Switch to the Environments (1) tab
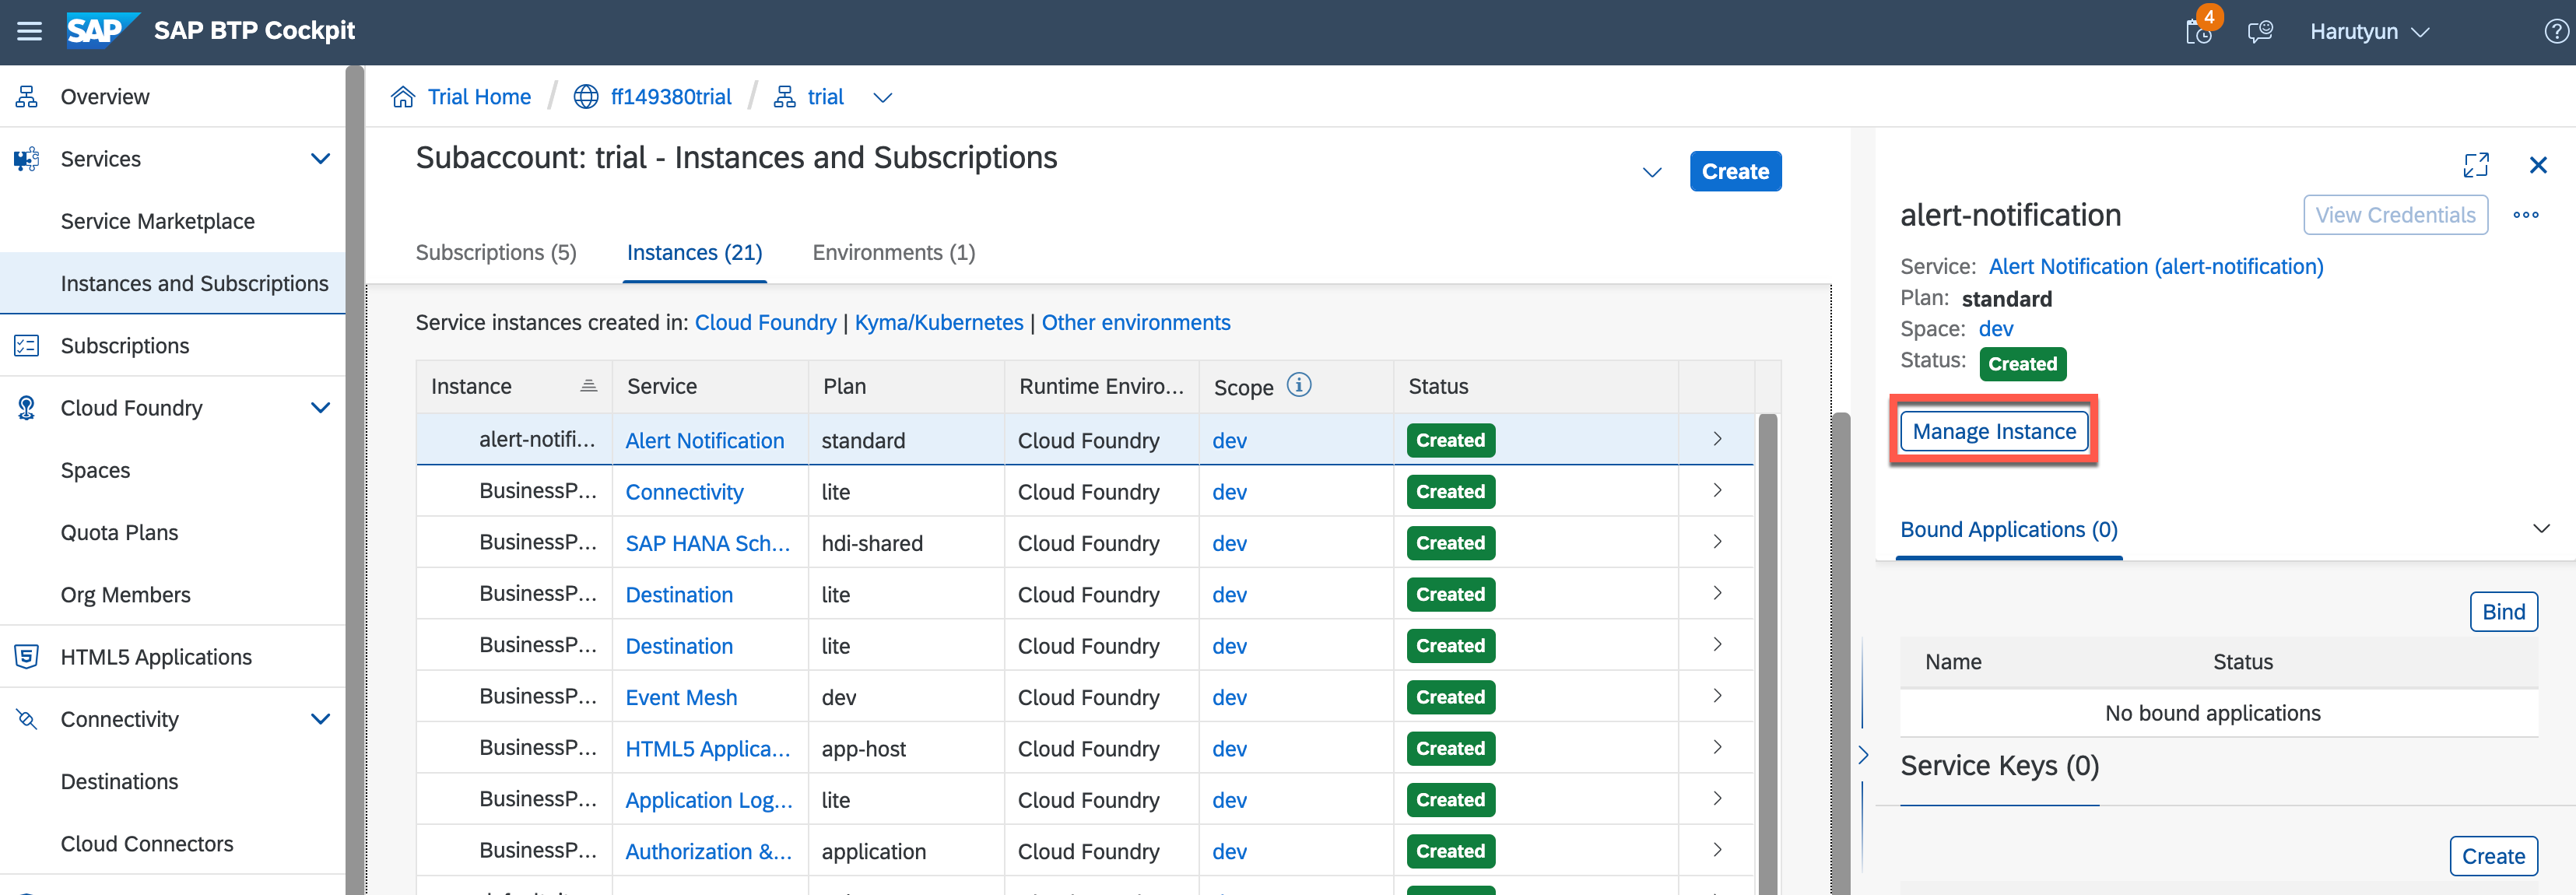2576x895 pixels. 893,253
